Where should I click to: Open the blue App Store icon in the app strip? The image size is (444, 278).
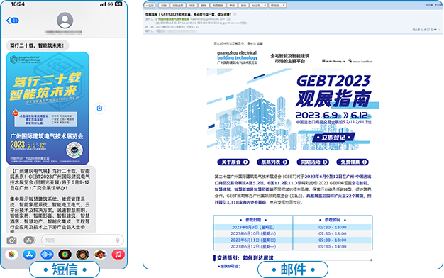pos(29,255)
